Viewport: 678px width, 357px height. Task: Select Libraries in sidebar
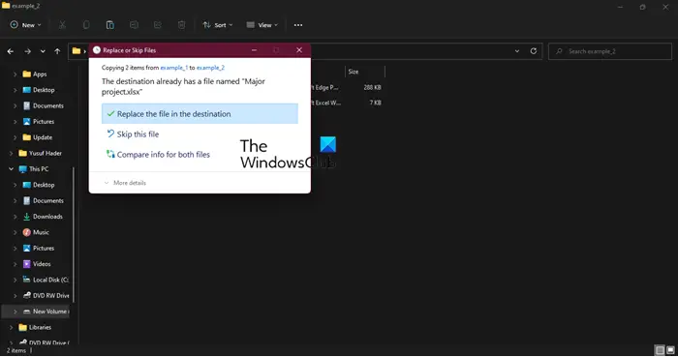[40, 327]
